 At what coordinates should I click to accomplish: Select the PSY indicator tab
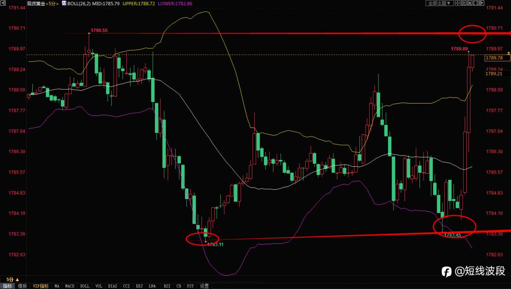point(190,286)
